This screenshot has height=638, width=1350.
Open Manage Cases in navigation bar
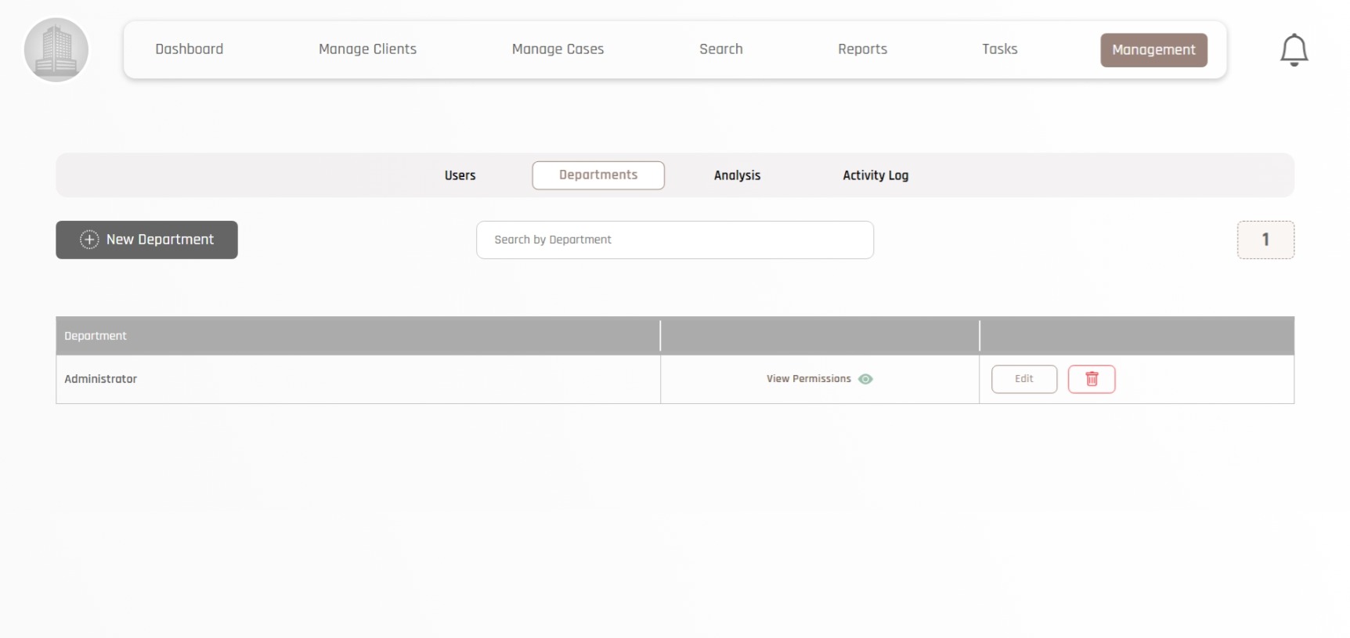click(558, 49)
